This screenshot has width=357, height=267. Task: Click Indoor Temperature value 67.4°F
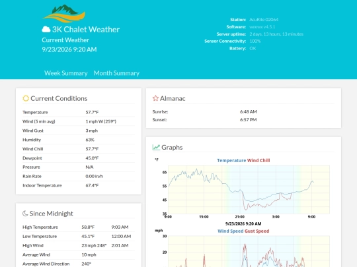[x=92, y=185]
